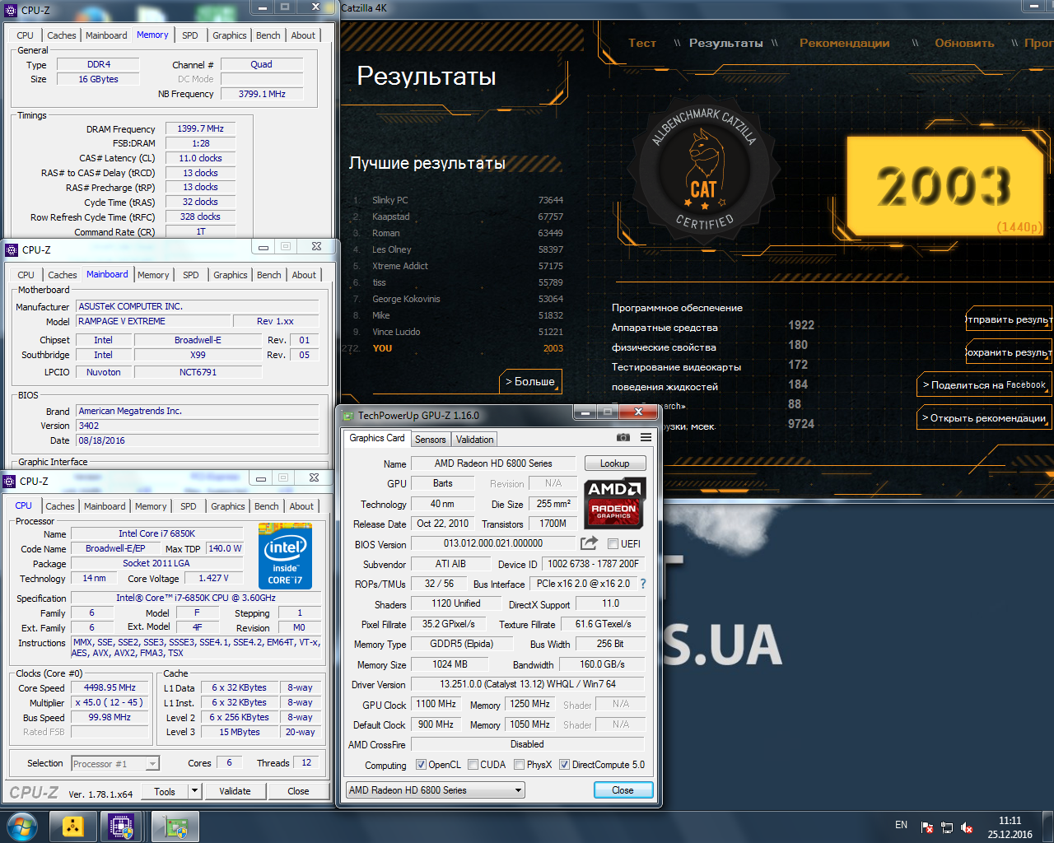1054x843 pixels.
Task: Open the Graphics tab in CPU-Z CPU window
Action: point(227,506)
